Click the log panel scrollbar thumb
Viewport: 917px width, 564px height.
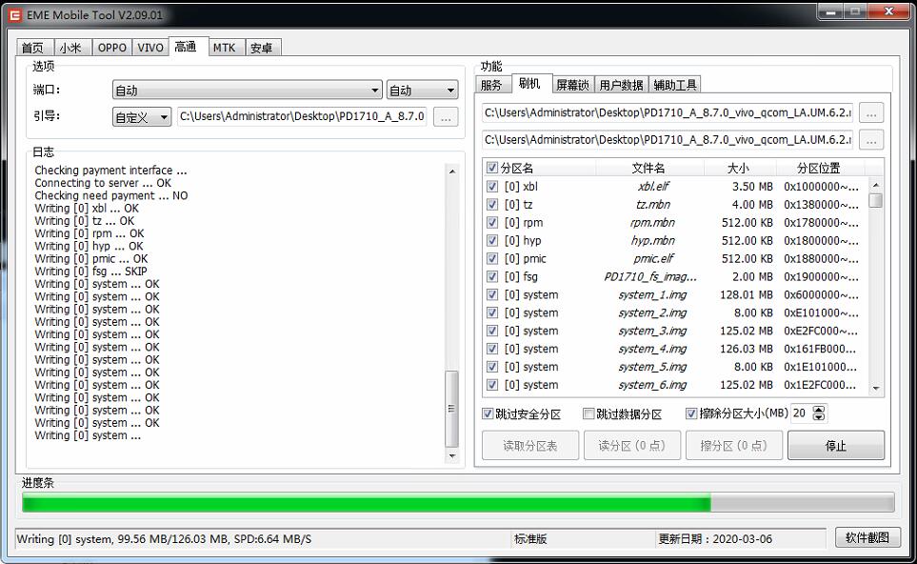click(x=451, y=409)
